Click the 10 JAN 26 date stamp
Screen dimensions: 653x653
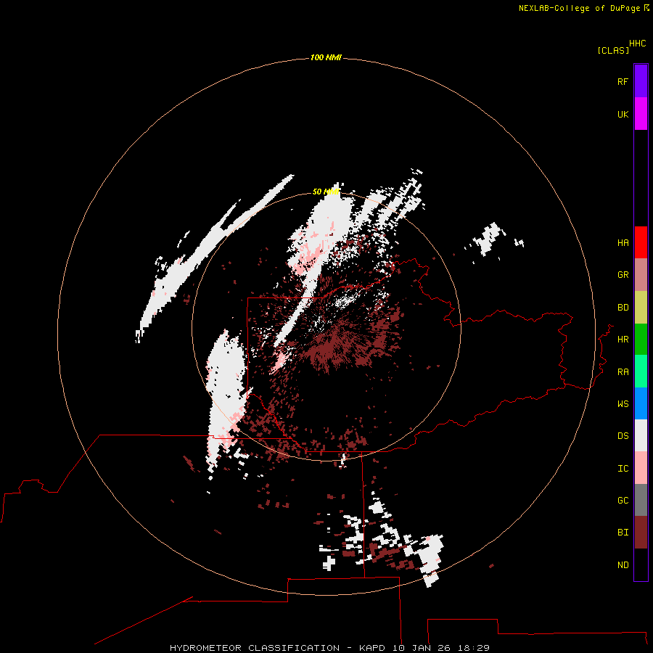tap(422, 648)
